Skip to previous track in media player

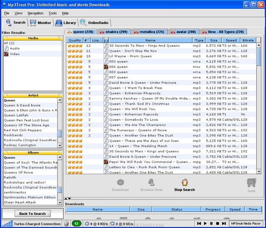(199, 223)
